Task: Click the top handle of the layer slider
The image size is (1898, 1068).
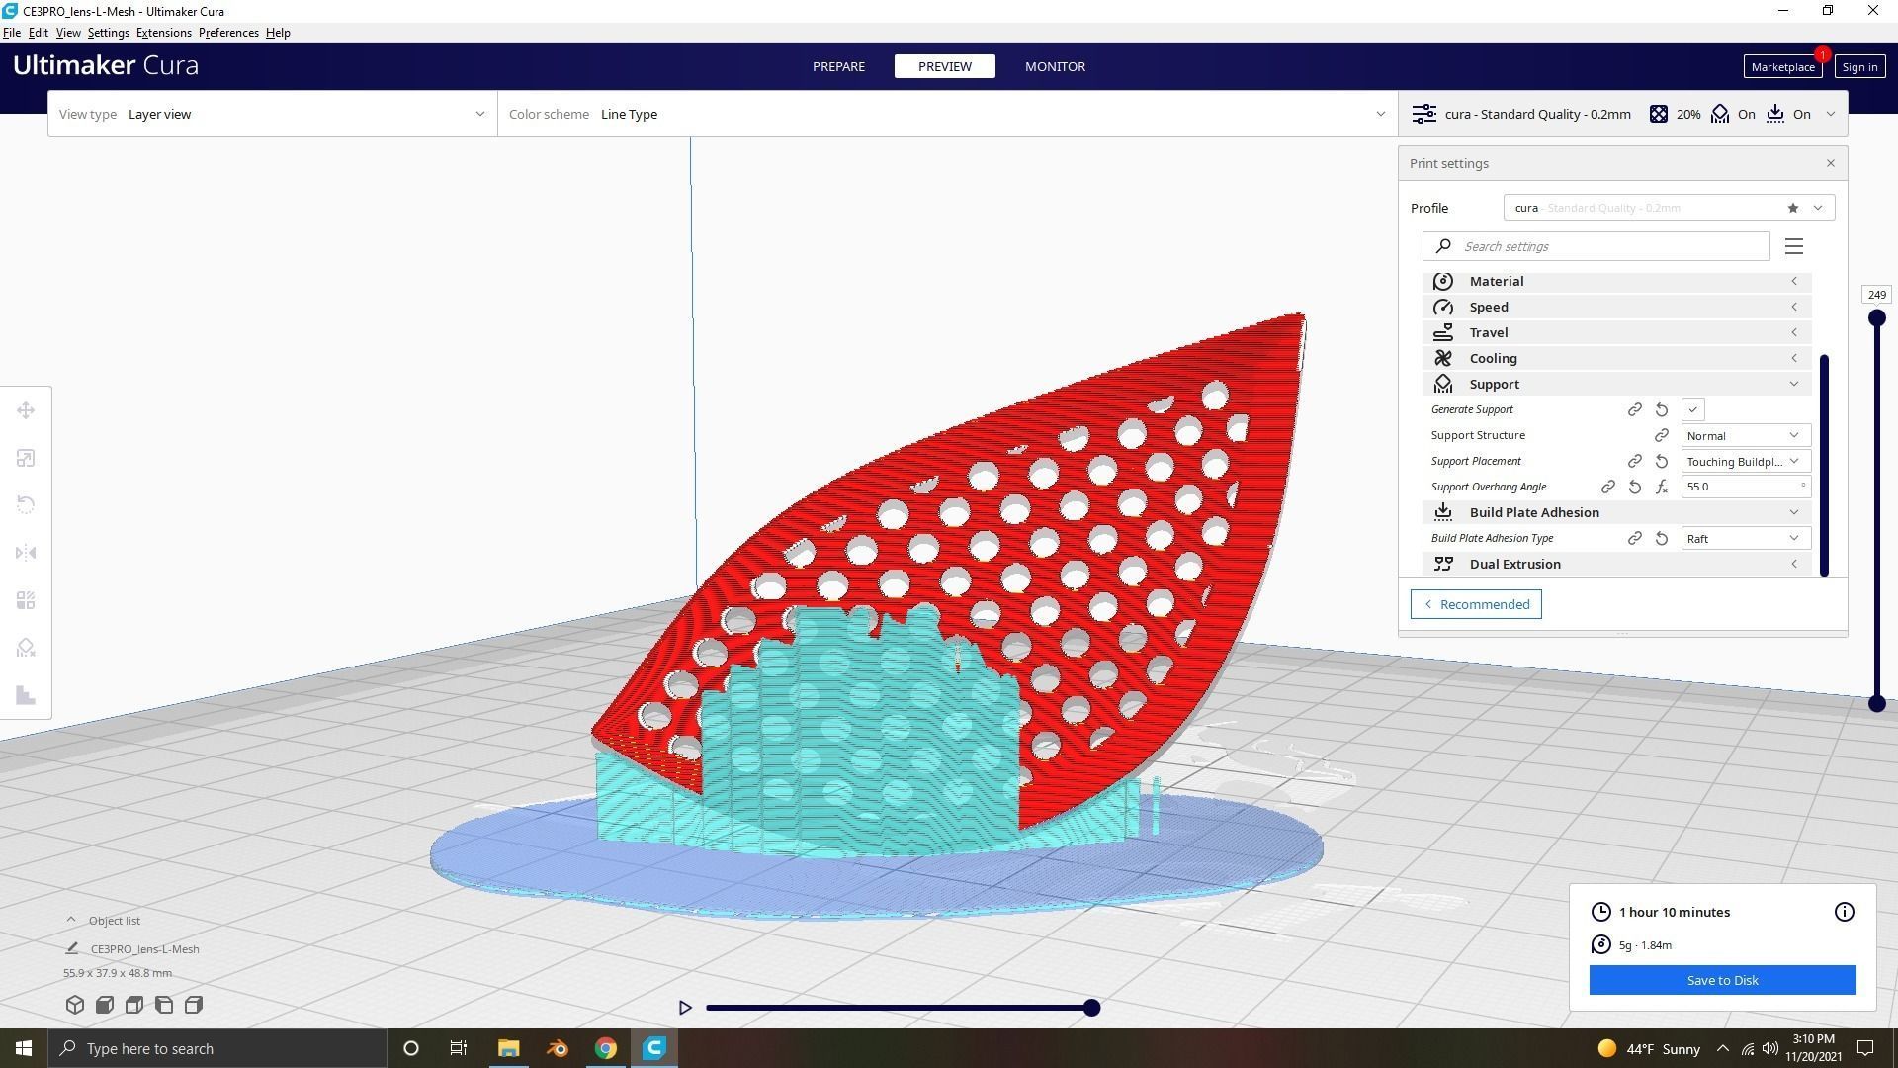Action: click(1876, 317)
